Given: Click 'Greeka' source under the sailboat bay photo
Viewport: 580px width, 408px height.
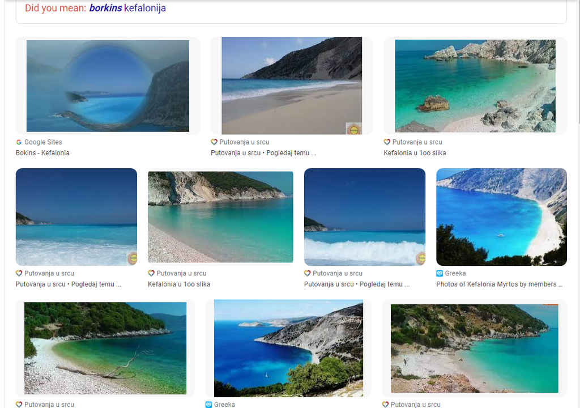Looking at the screenshot, I should click(224, 405).
